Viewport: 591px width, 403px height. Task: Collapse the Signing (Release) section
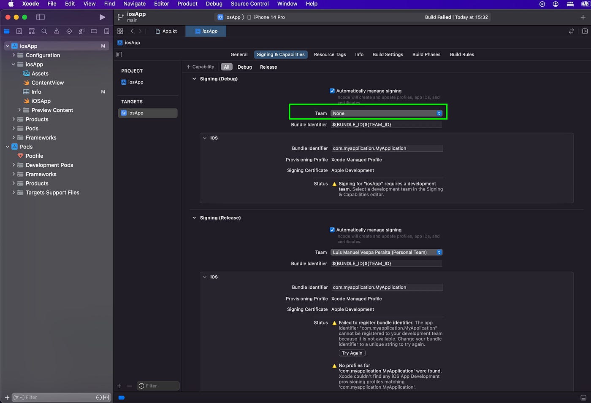pyautogui.click(x=194, y=218)
